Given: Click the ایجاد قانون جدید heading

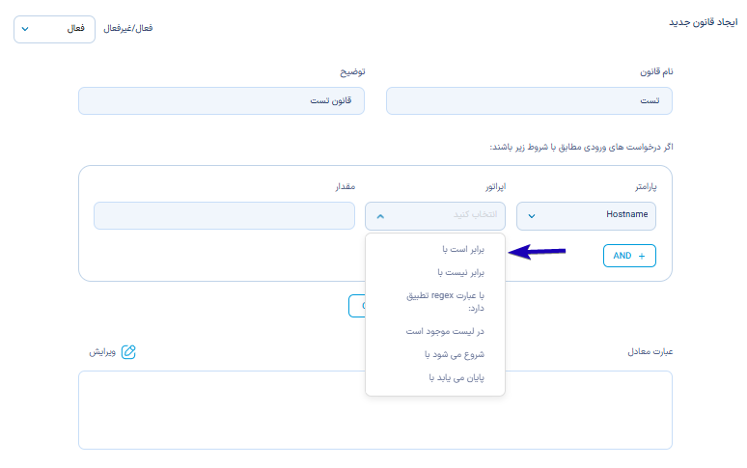Looking at the screenshot, I should coord(704,22).
